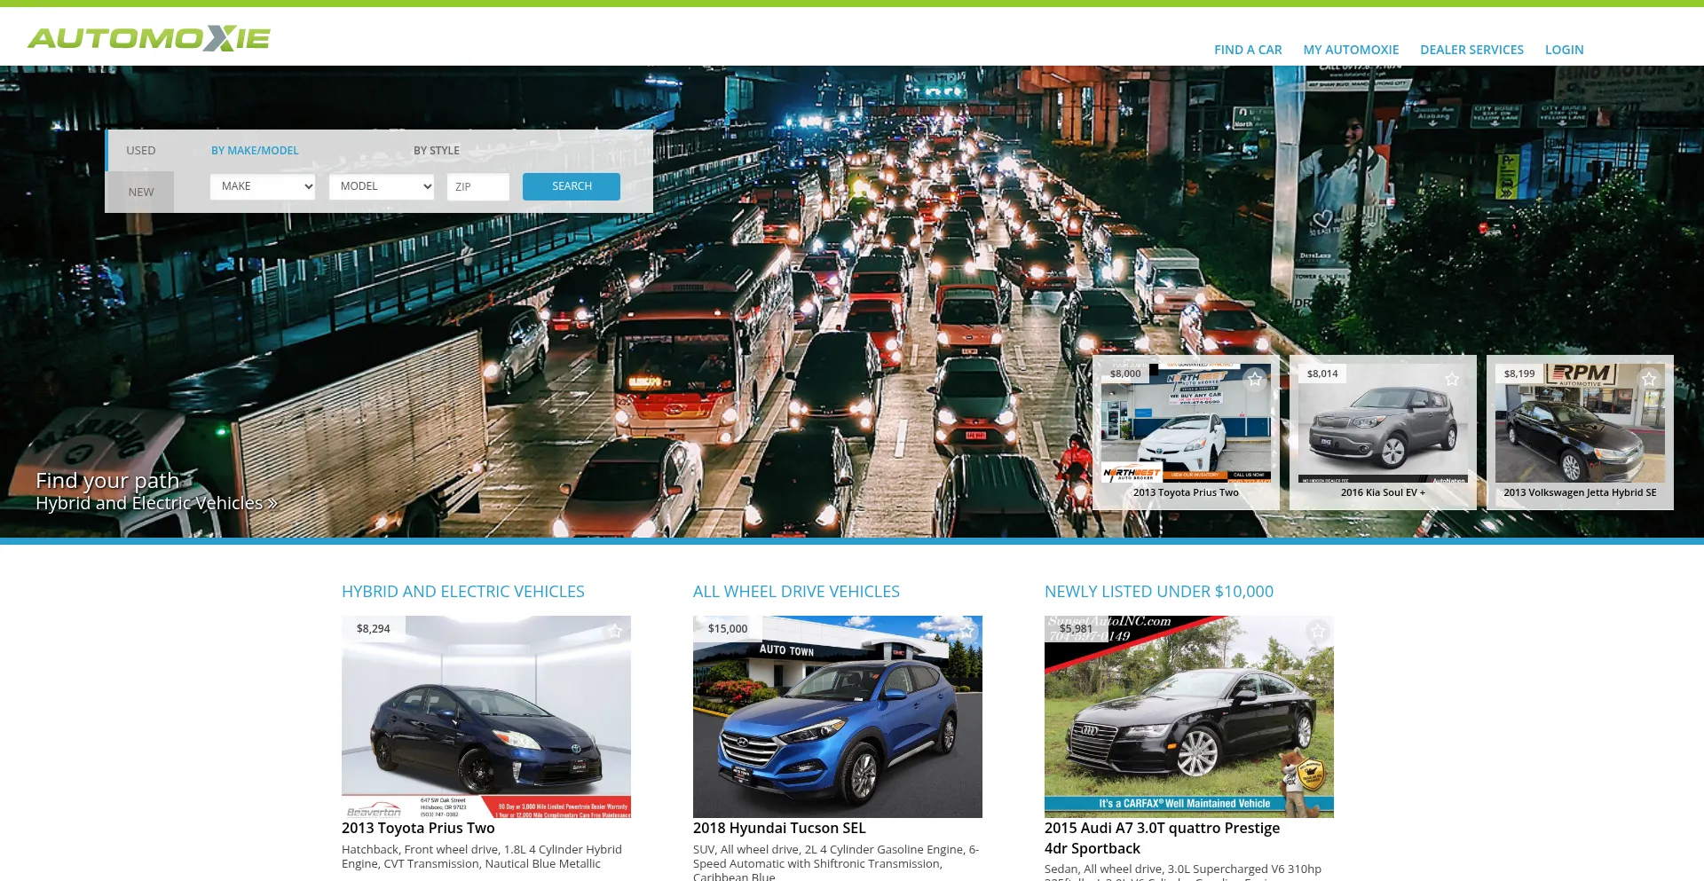Click the $8,014 price label
Screen dimensions: 1704x881
[1322, 374]
